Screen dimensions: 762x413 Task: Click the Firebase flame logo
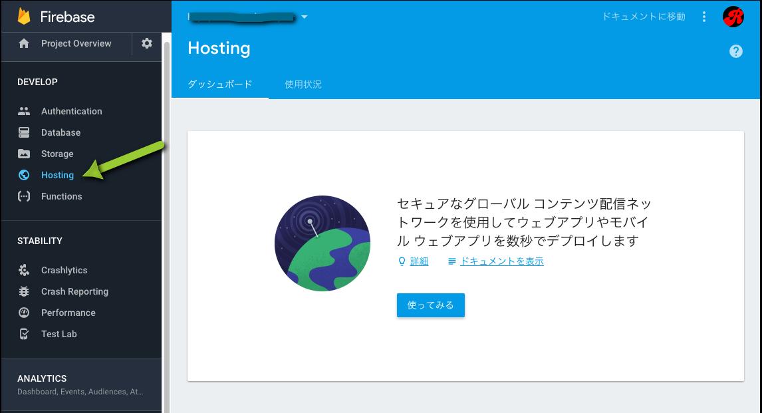(24, 16)
